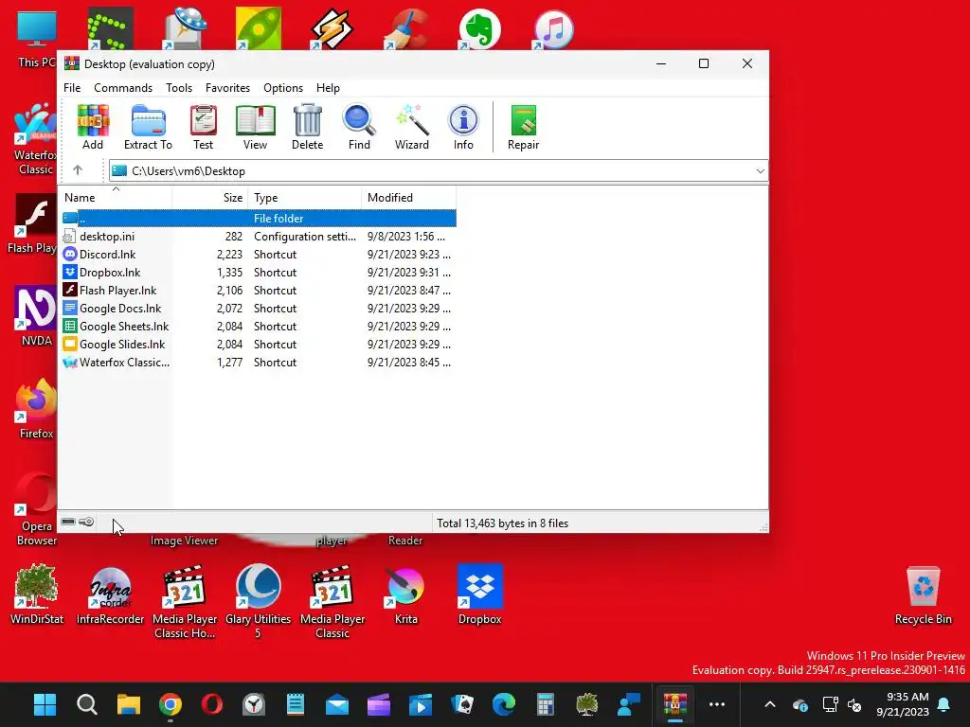Open the Favorites menu
Image resolution: width=970 pixels, height=727 pixels.
pyautogui.click(x=227, y=88)
